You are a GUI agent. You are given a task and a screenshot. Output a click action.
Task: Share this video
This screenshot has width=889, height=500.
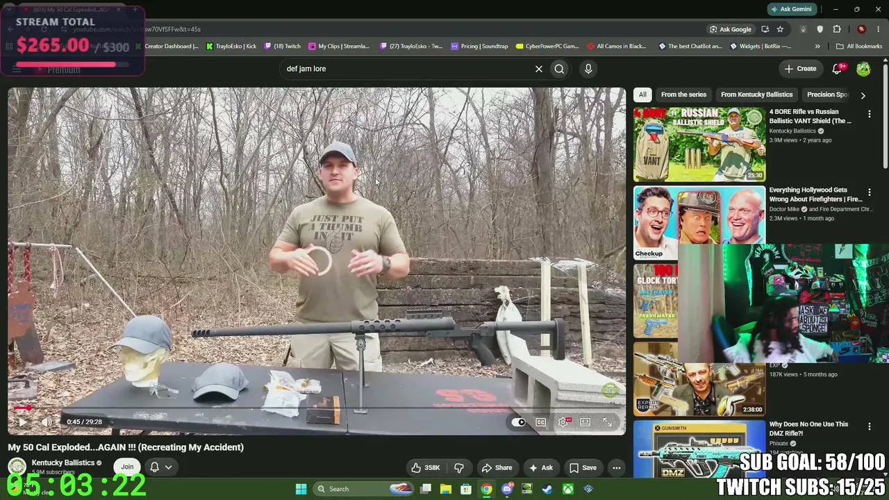497,467
